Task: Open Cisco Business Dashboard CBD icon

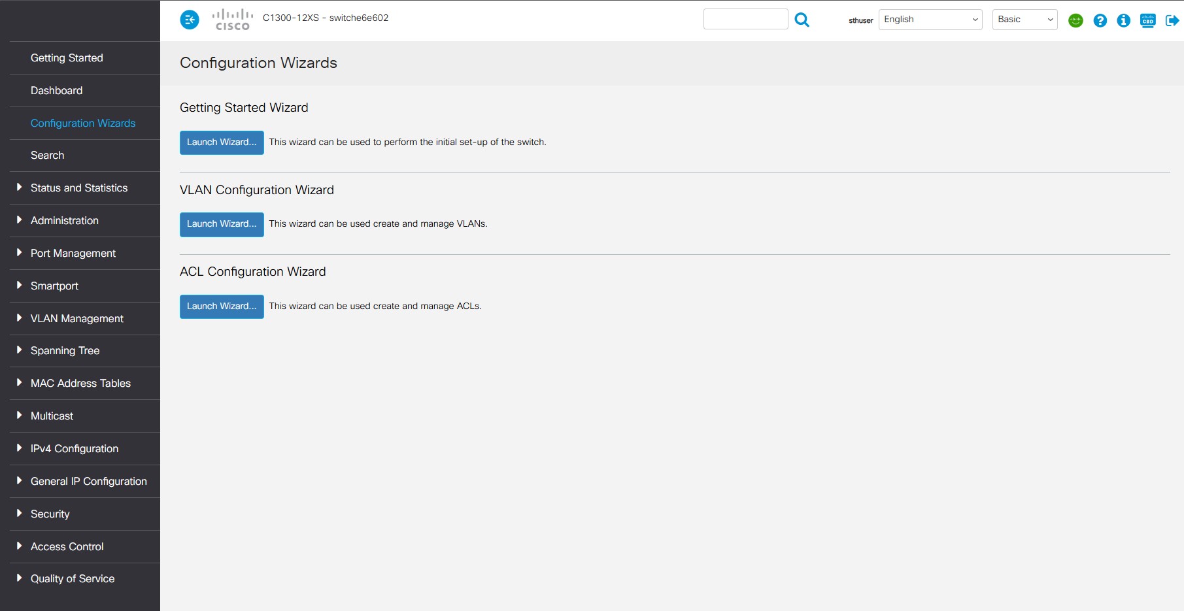Action: click(x=1147, y=20)
